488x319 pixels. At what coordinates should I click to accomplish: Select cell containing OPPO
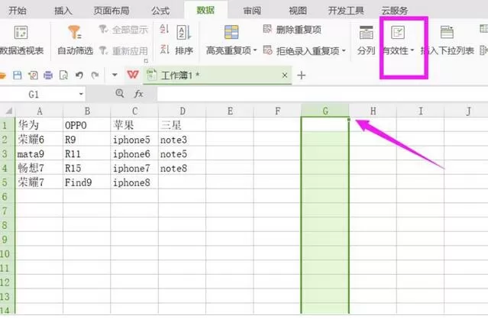[87, 125]
